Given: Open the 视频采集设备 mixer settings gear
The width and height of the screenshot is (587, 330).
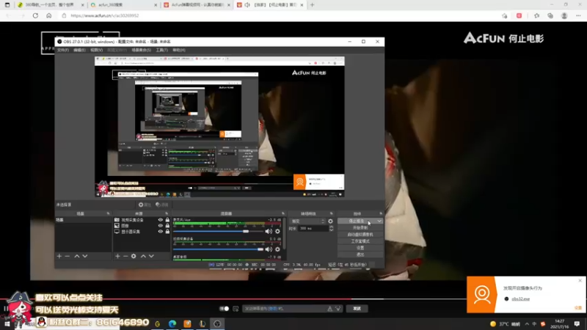Looking at the screenshot, I should coord(277,249).
